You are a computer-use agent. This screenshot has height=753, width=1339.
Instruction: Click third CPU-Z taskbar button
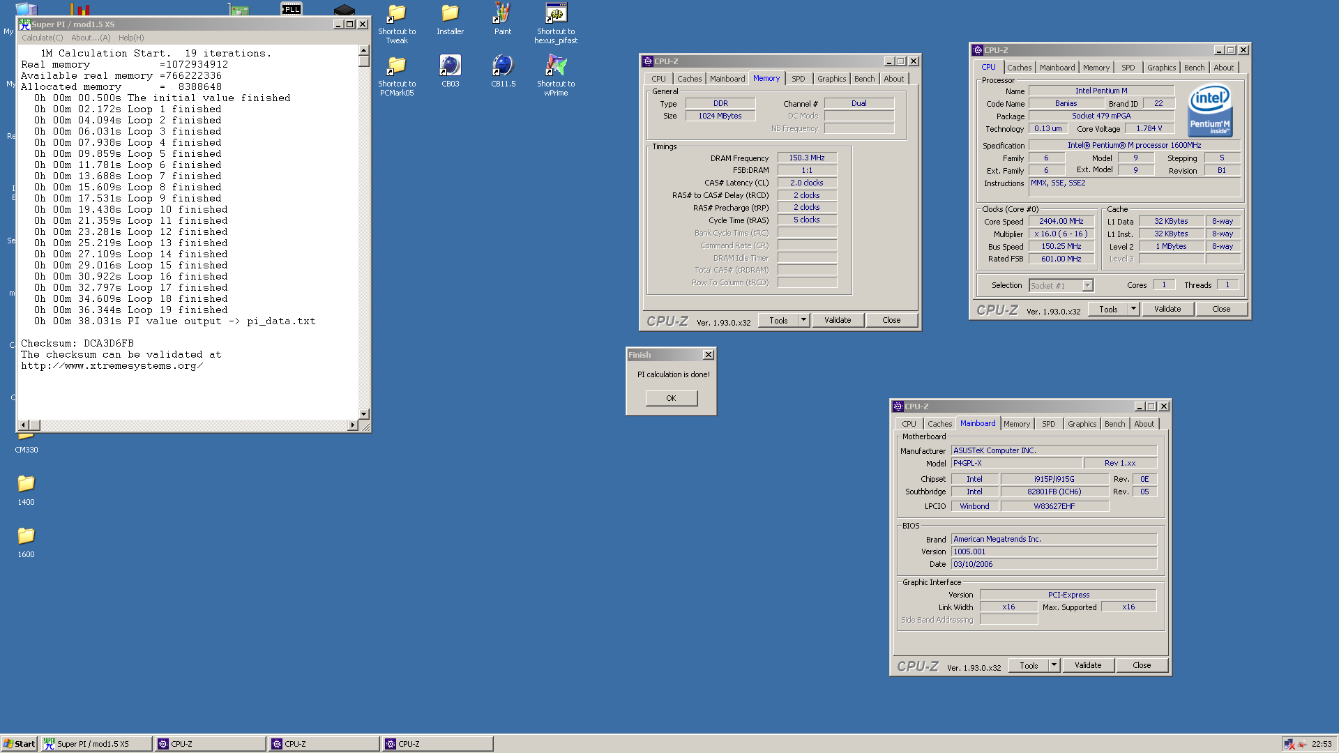(x=437, y=744)
